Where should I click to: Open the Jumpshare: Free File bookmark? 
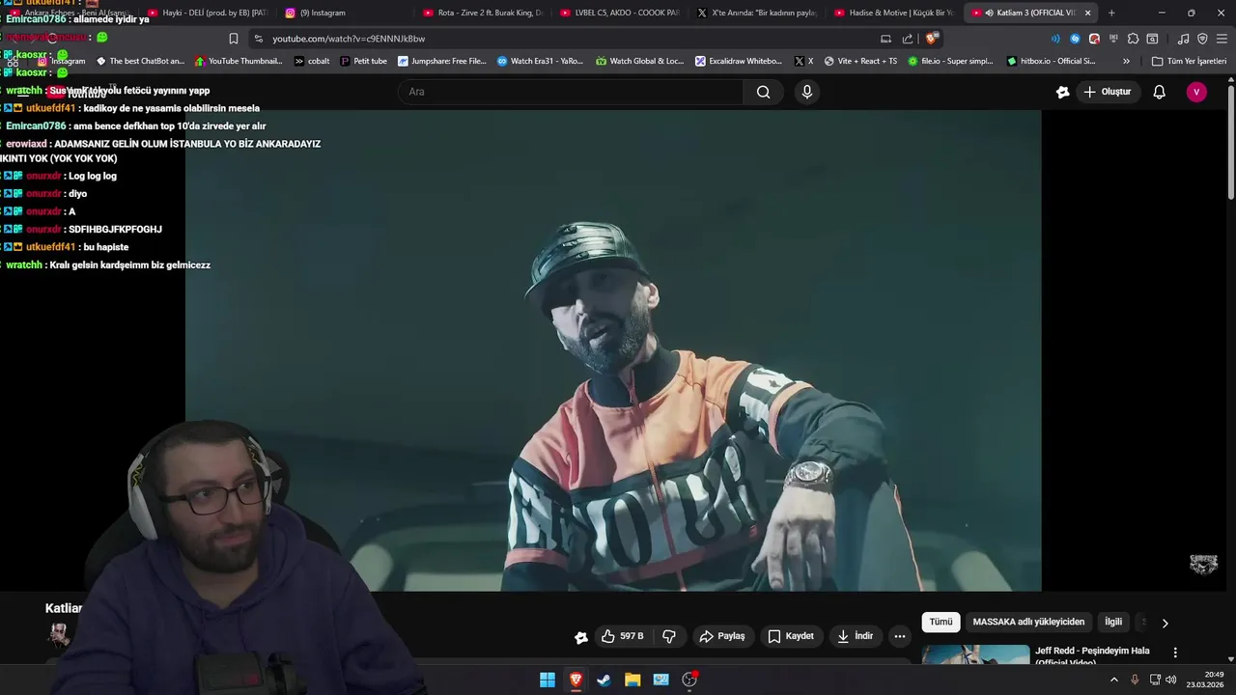442,61
